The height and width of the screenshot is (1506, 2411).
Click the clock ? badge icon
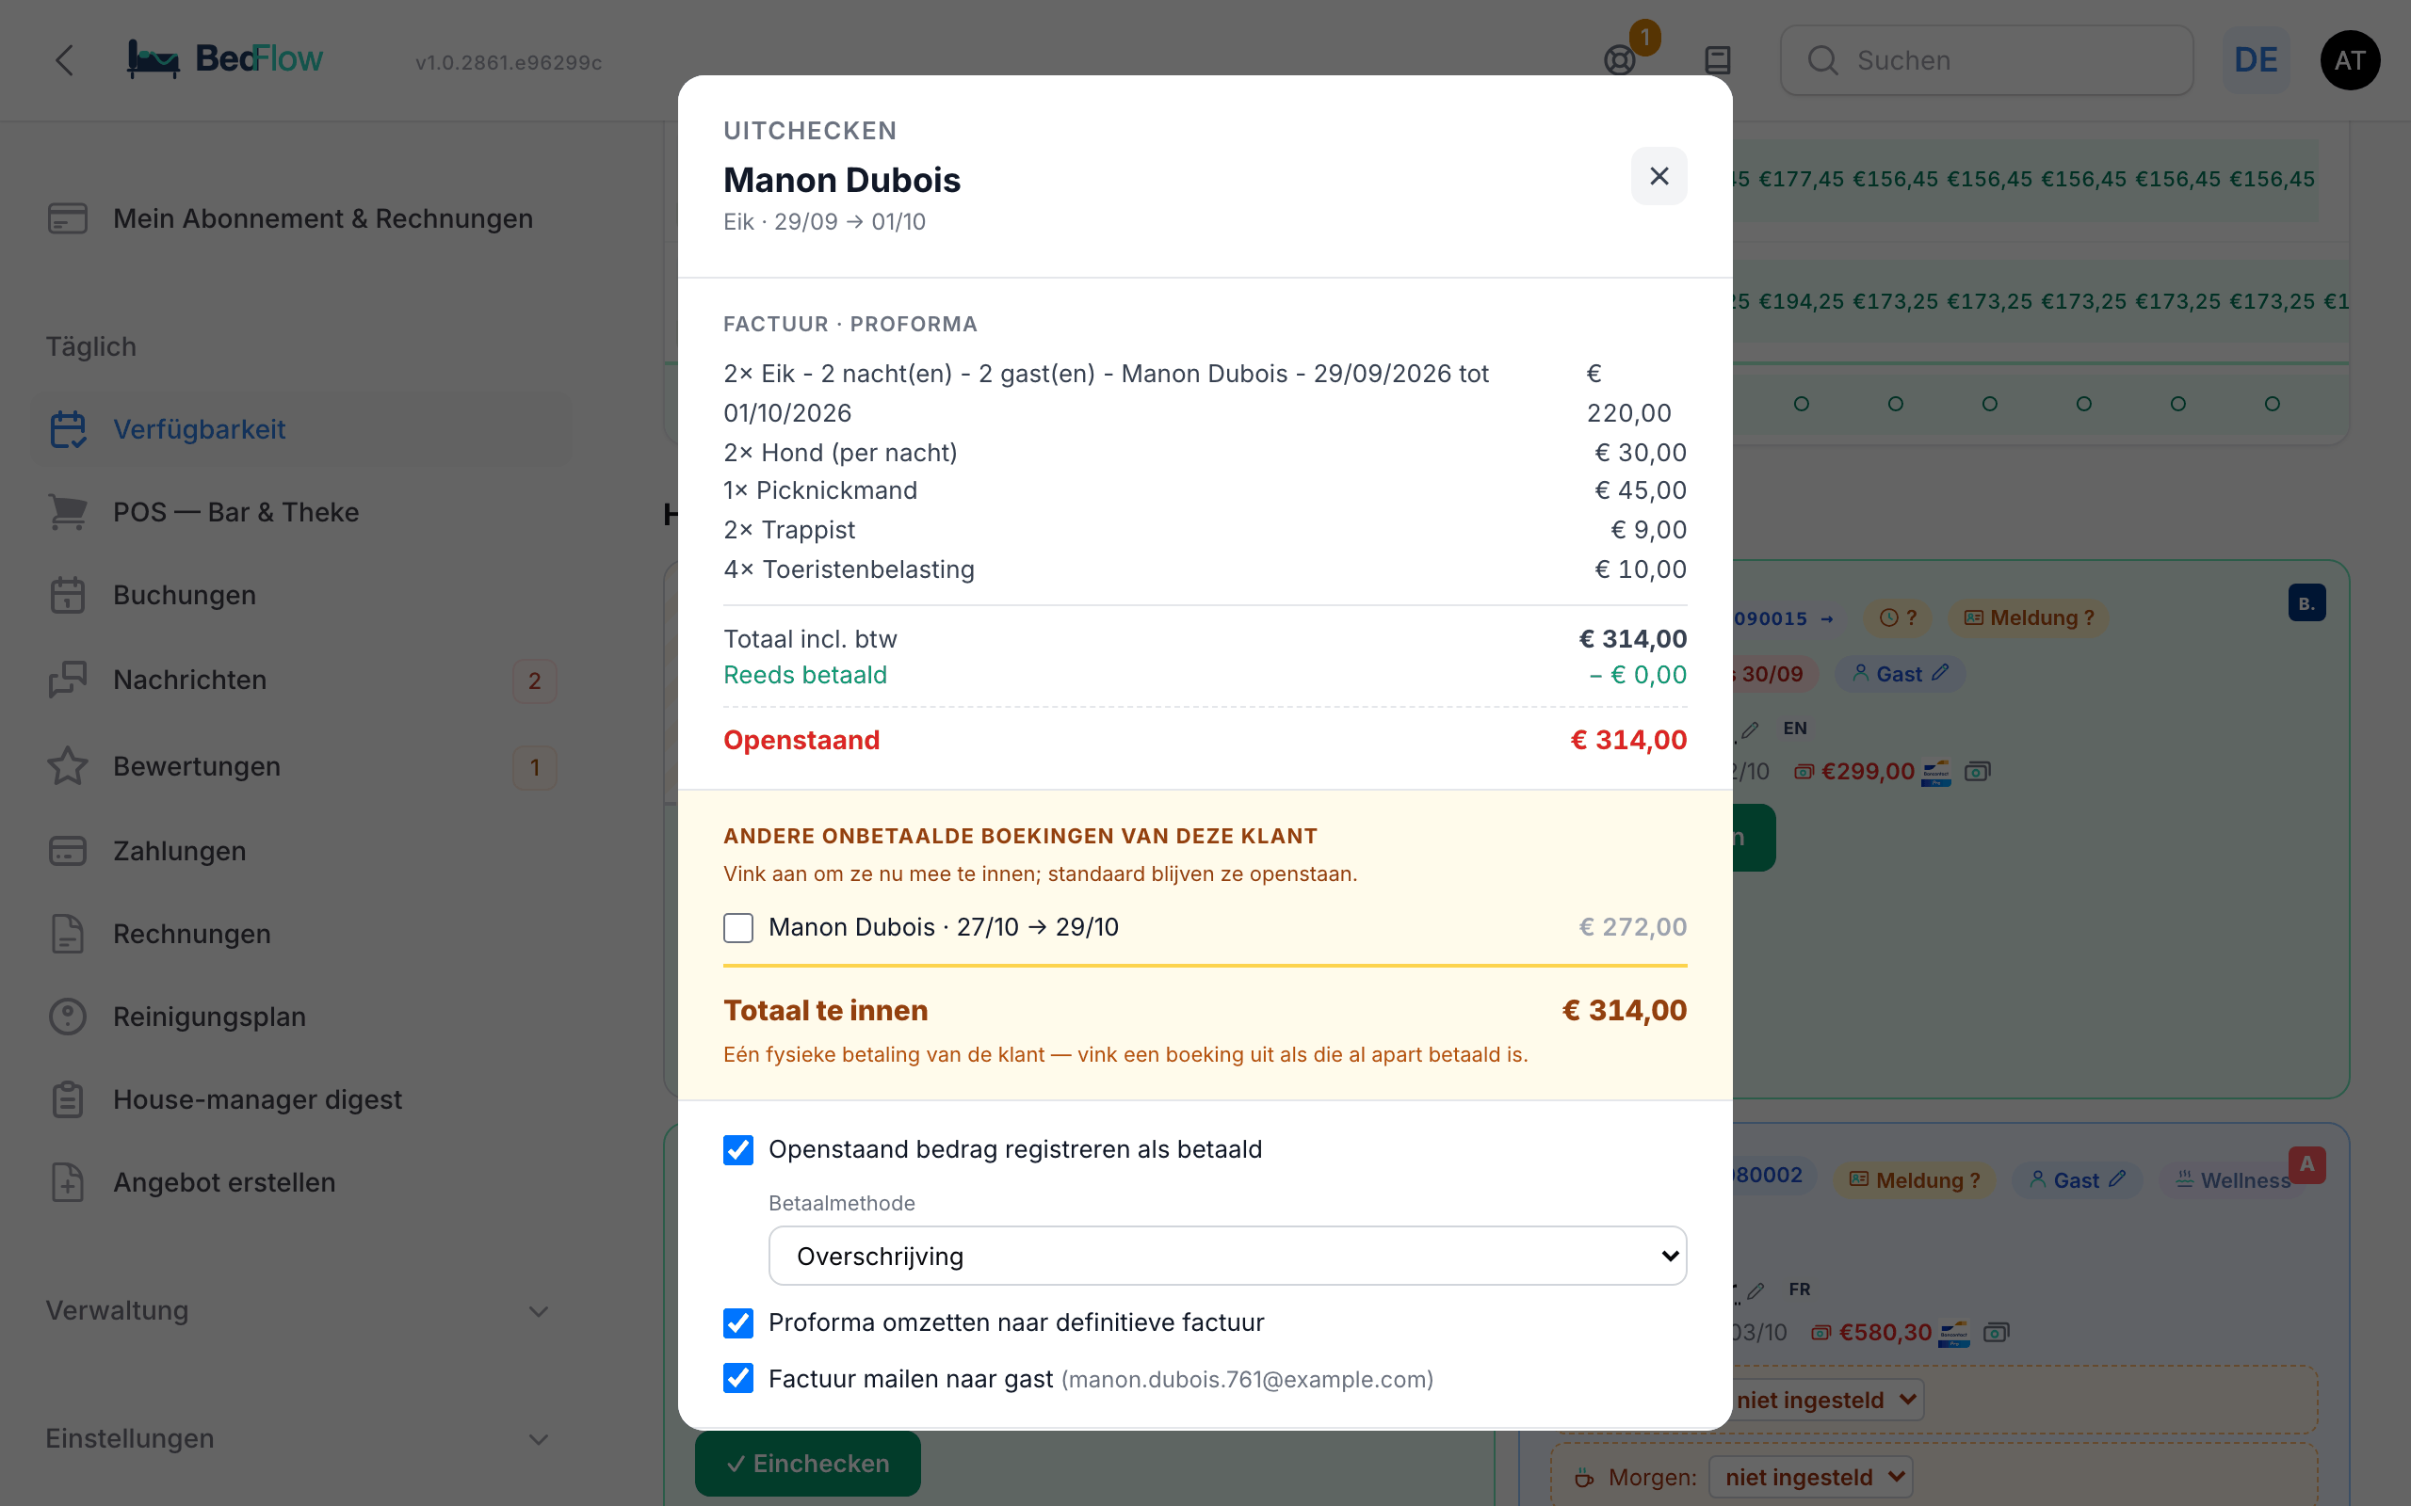1898,617
